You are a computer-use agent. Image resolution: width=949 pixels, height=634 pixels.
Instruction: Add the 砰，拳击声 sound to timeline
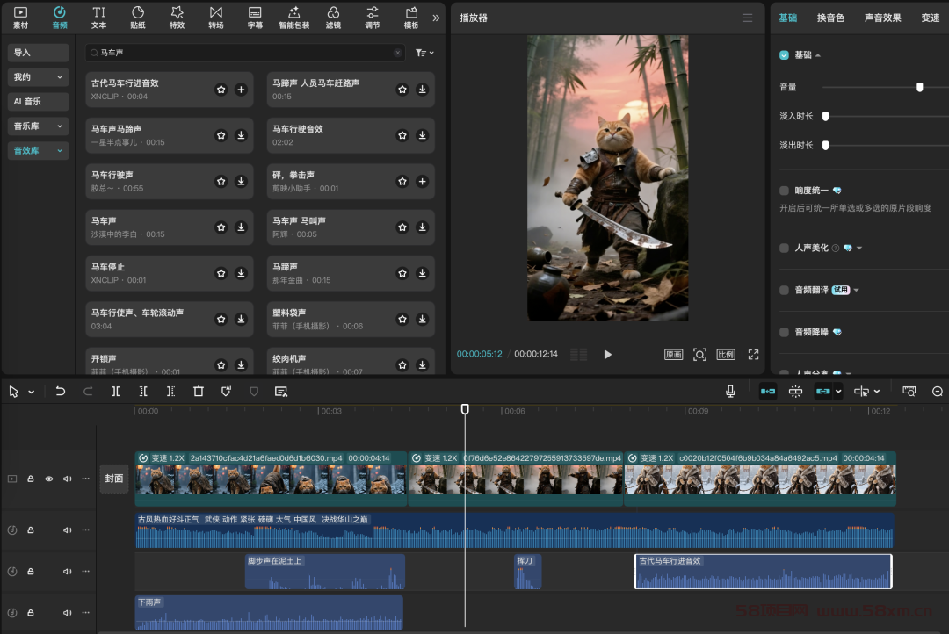pyautogui.click(x=423, y=182)
